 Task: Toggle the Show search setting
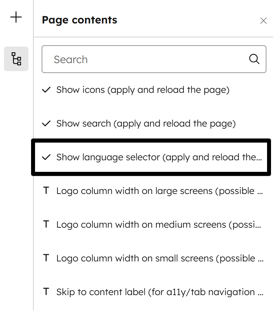47,123
